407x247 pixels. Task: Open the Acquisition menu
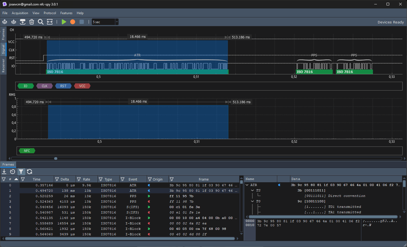point(20,13)
